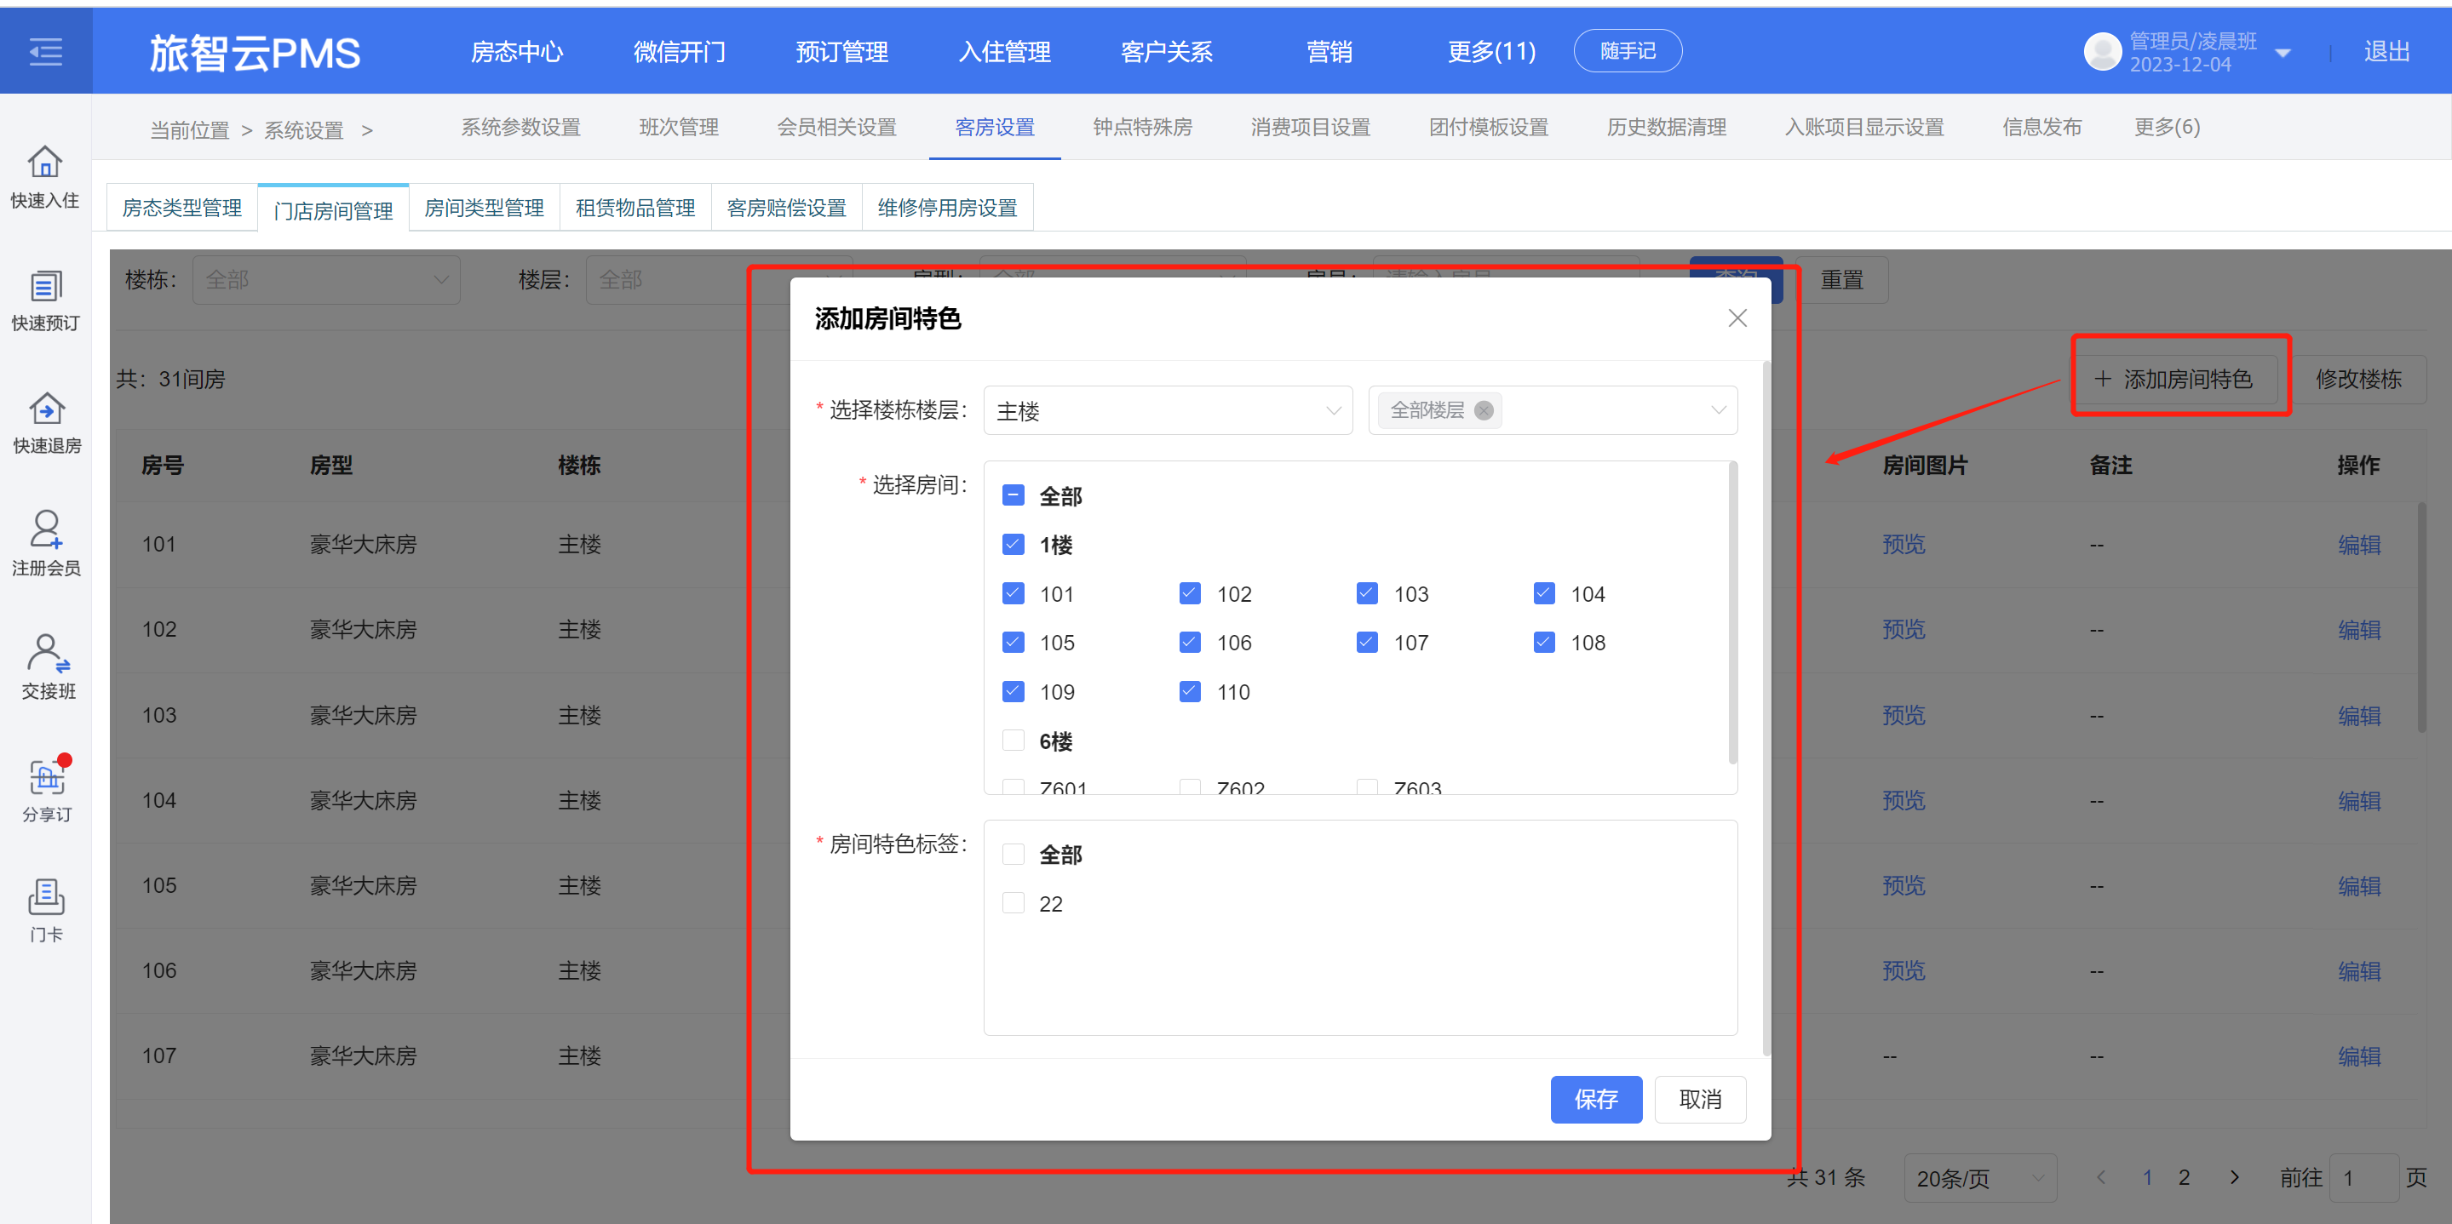
Task: Uncheck room 101 checkbox in dialog
Action: pyautogui.click(x=1013, y=593)
